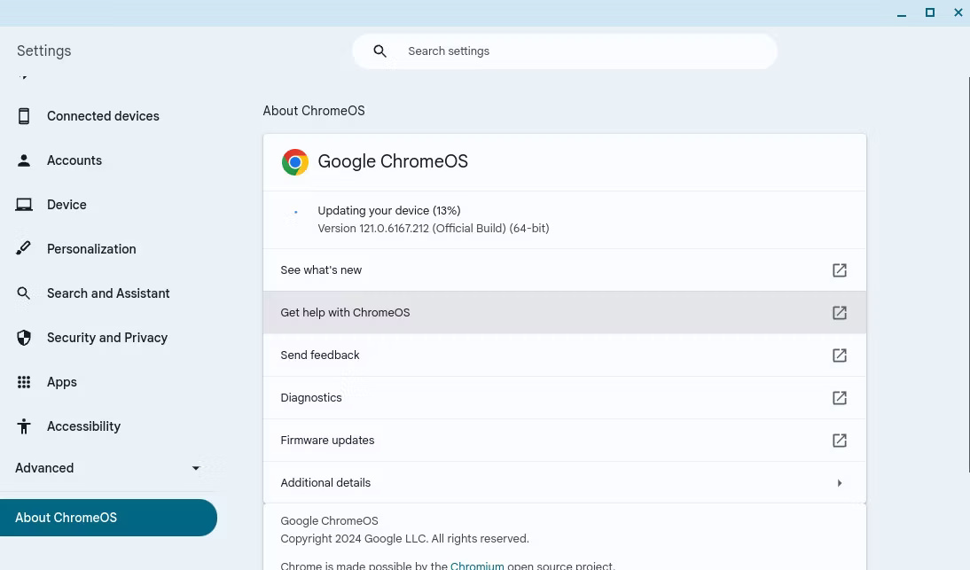Click the Apps grid icon

click(24, 381)
